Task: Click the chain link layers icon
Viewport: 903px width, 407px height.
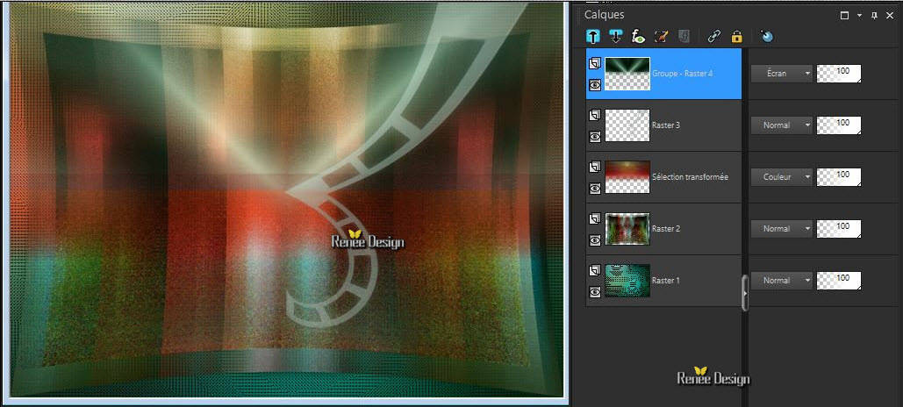Action: tap(714, 36)
